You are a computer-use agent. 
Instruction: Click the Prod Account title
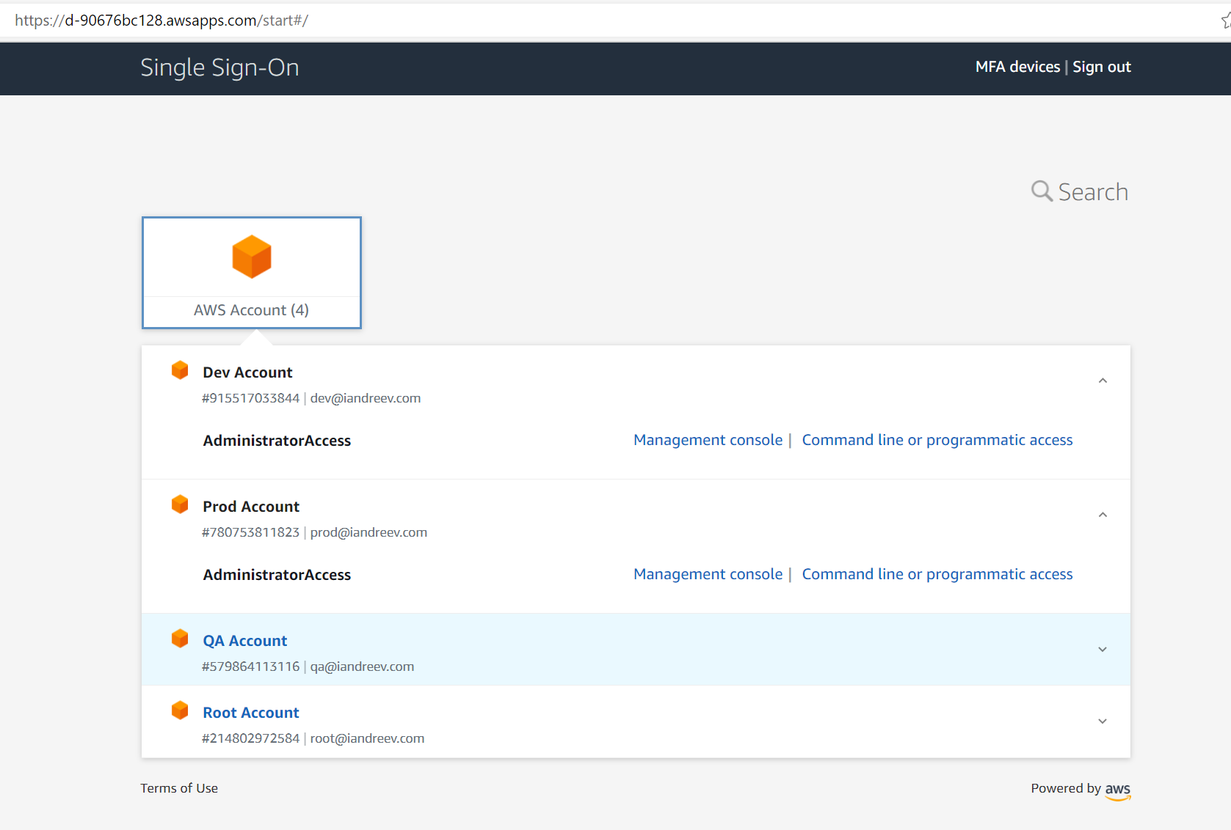[251, 507]
